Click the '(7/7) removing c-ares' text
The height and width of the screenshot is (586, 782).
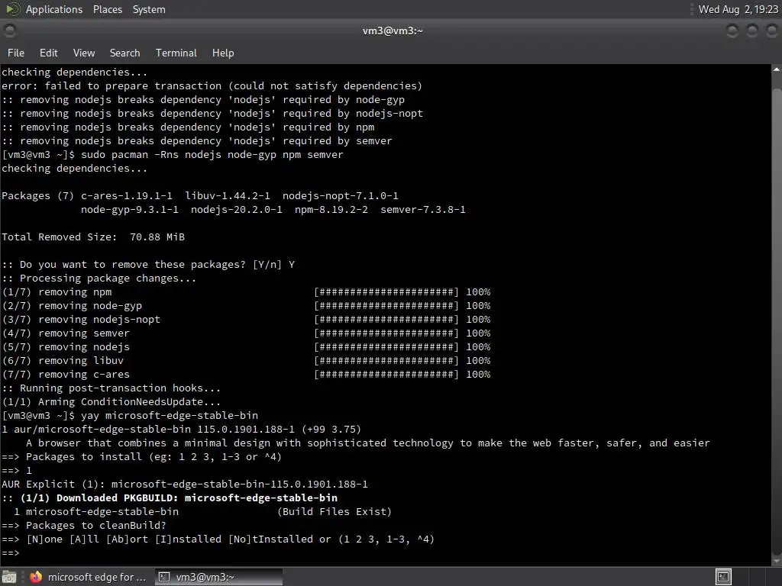[66, 375]
